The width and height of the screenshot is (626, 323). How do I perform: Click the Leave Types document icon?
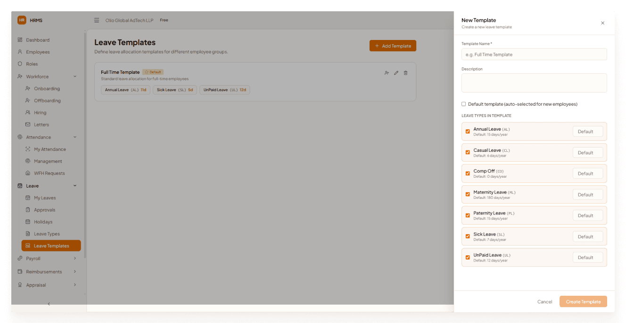coord(28,234)
